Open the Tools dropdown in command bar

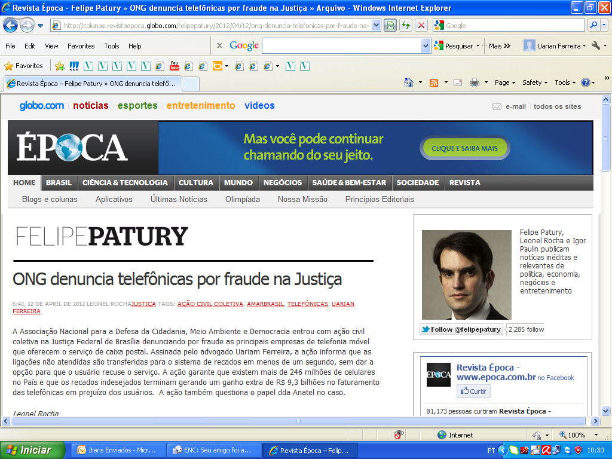click(565, 82)
